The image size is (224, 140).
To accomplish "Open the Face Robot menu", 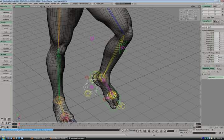I will (64, 3).
